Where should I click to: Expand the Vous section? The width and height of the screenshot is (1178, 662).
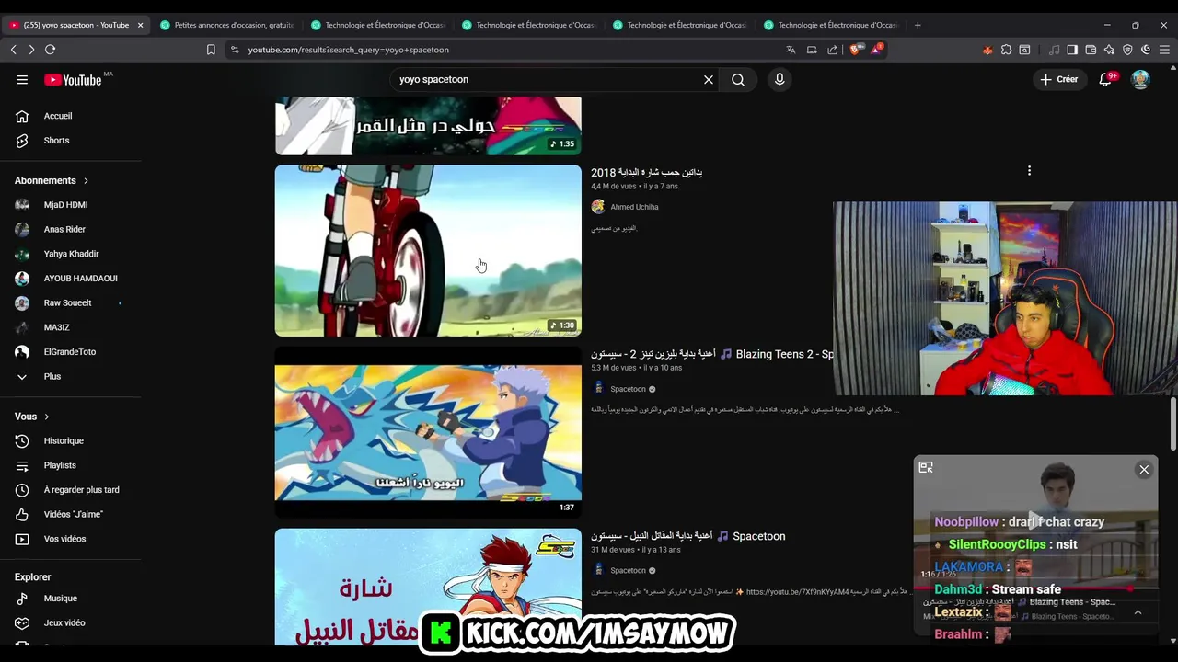[32, 417]
